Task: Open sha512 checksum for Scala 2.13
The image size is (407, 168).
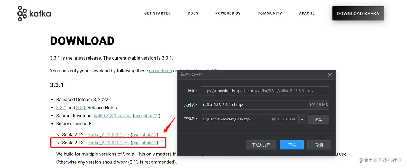Action: tap(149, 143)
